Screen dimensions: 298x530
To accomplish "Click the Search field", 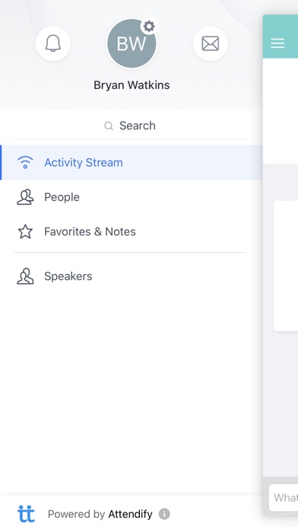I will click(130, 126).
